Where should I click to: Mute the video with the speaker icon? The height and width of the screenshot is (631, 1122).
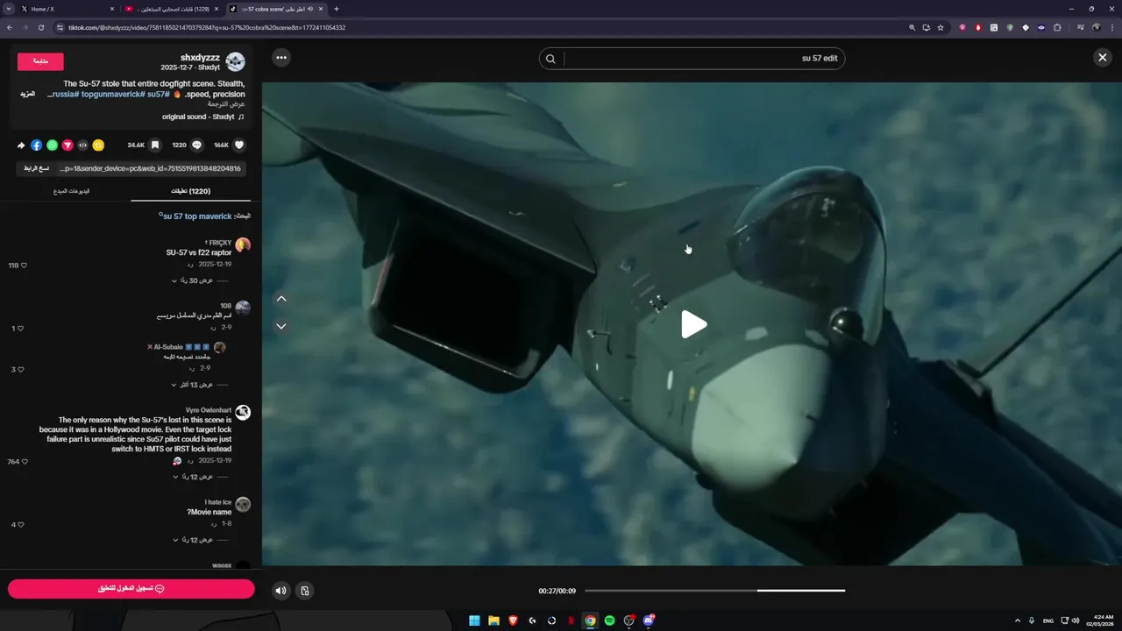pos(280,591)
